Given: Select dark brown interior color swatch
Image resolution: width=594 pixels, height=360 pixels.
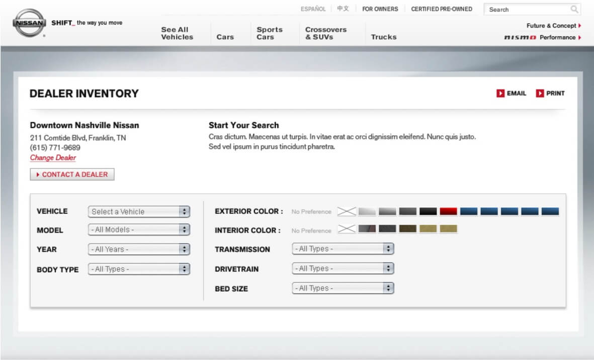Looking at the screenshot, I should (x=407, y=229).
